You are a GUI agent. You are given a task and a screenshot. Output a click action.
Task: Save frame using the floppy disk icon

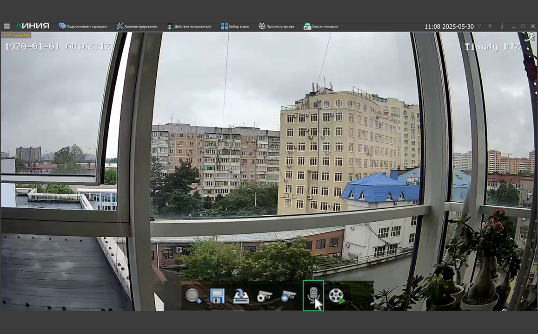pyautogui.click(x=217, y=295)
